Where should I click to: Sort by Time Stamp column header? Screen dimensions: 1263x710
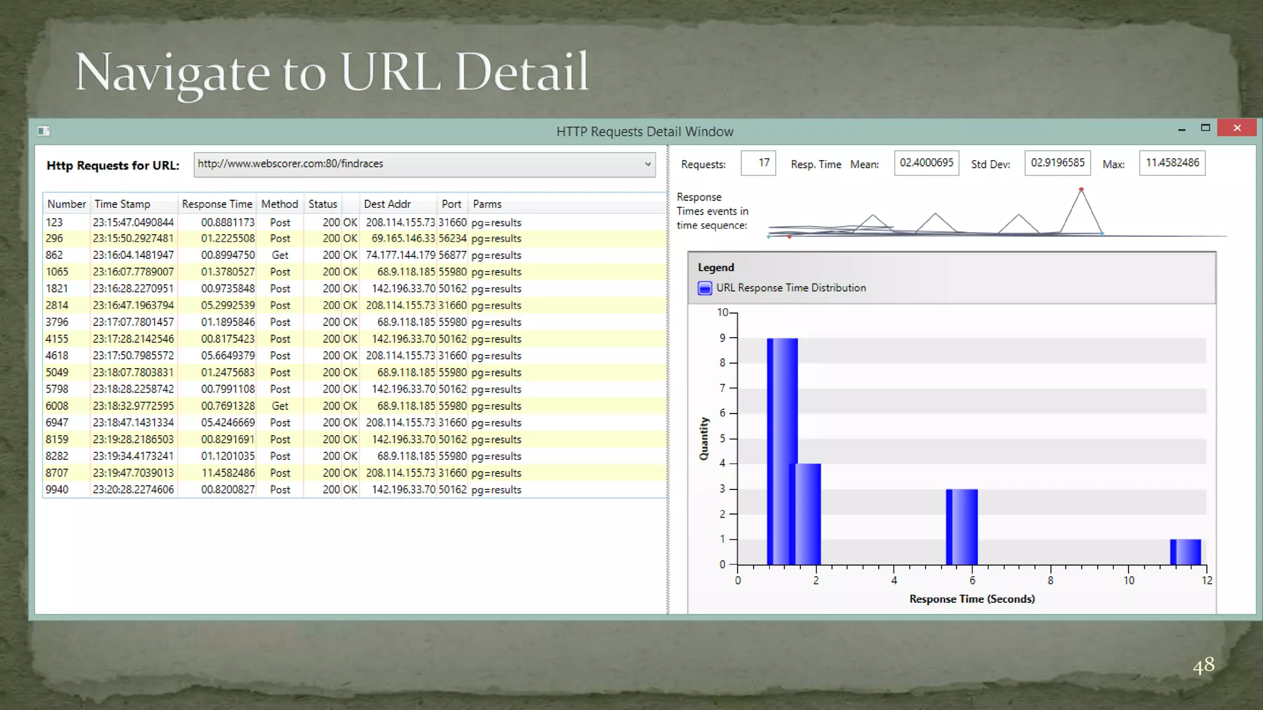click(x=122, y=204)
